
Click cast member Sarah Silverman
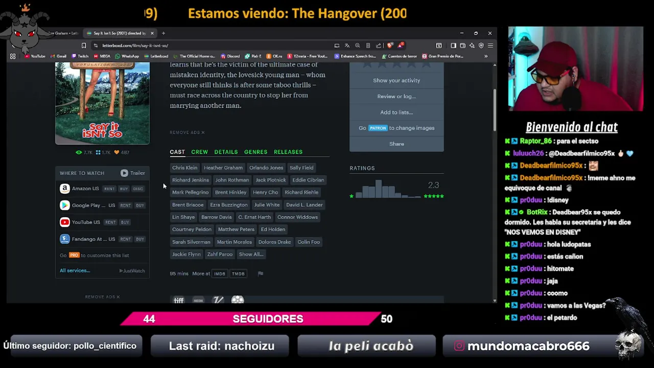191,242
